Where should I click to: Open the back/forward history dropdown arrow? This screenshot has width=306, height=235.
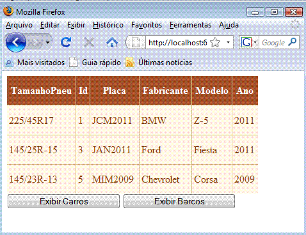coord(48,42)
